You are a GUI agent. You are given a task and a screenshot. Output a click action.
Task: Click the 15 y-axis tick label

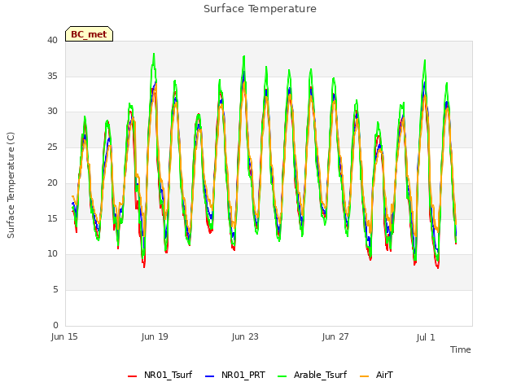[x=52, y=218]
